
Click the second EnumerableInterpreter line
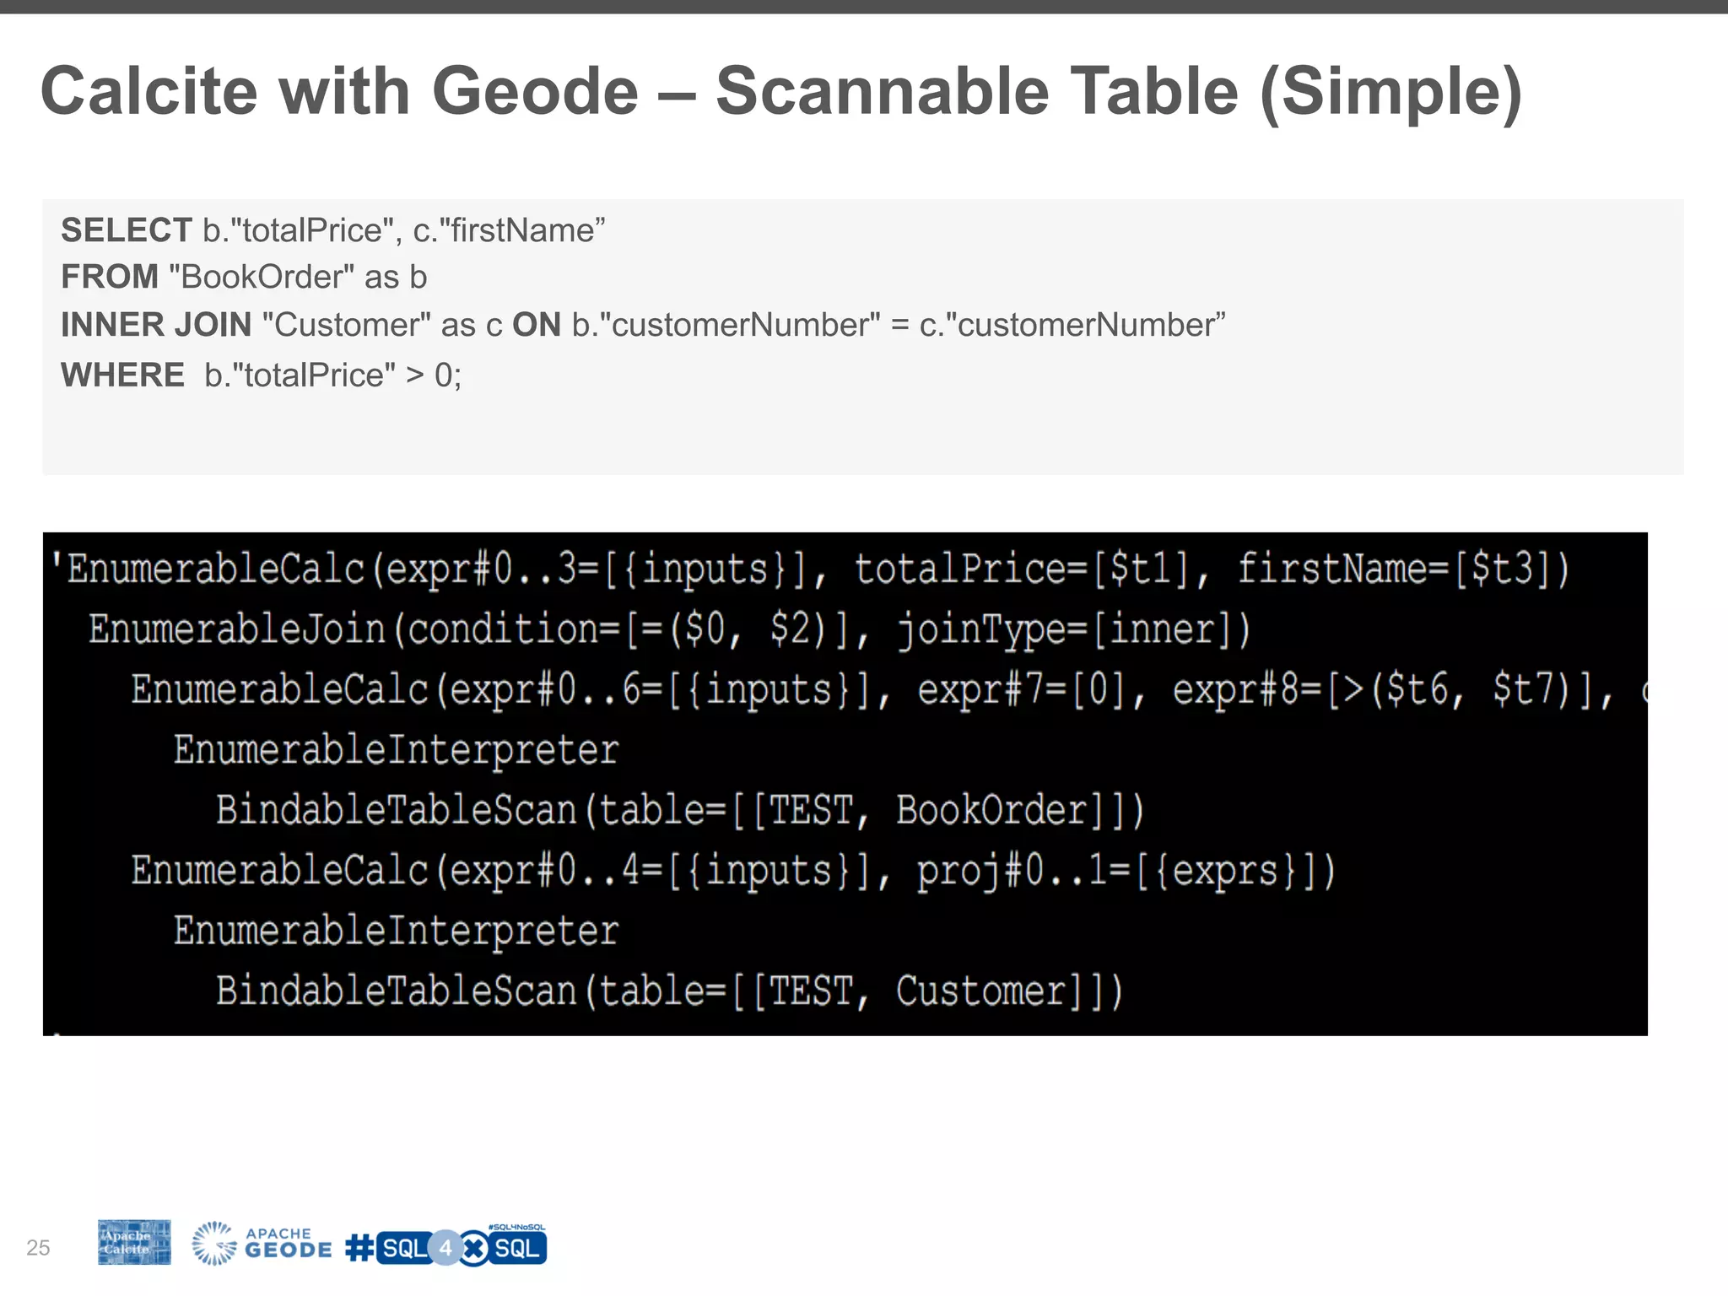point(396,931)
